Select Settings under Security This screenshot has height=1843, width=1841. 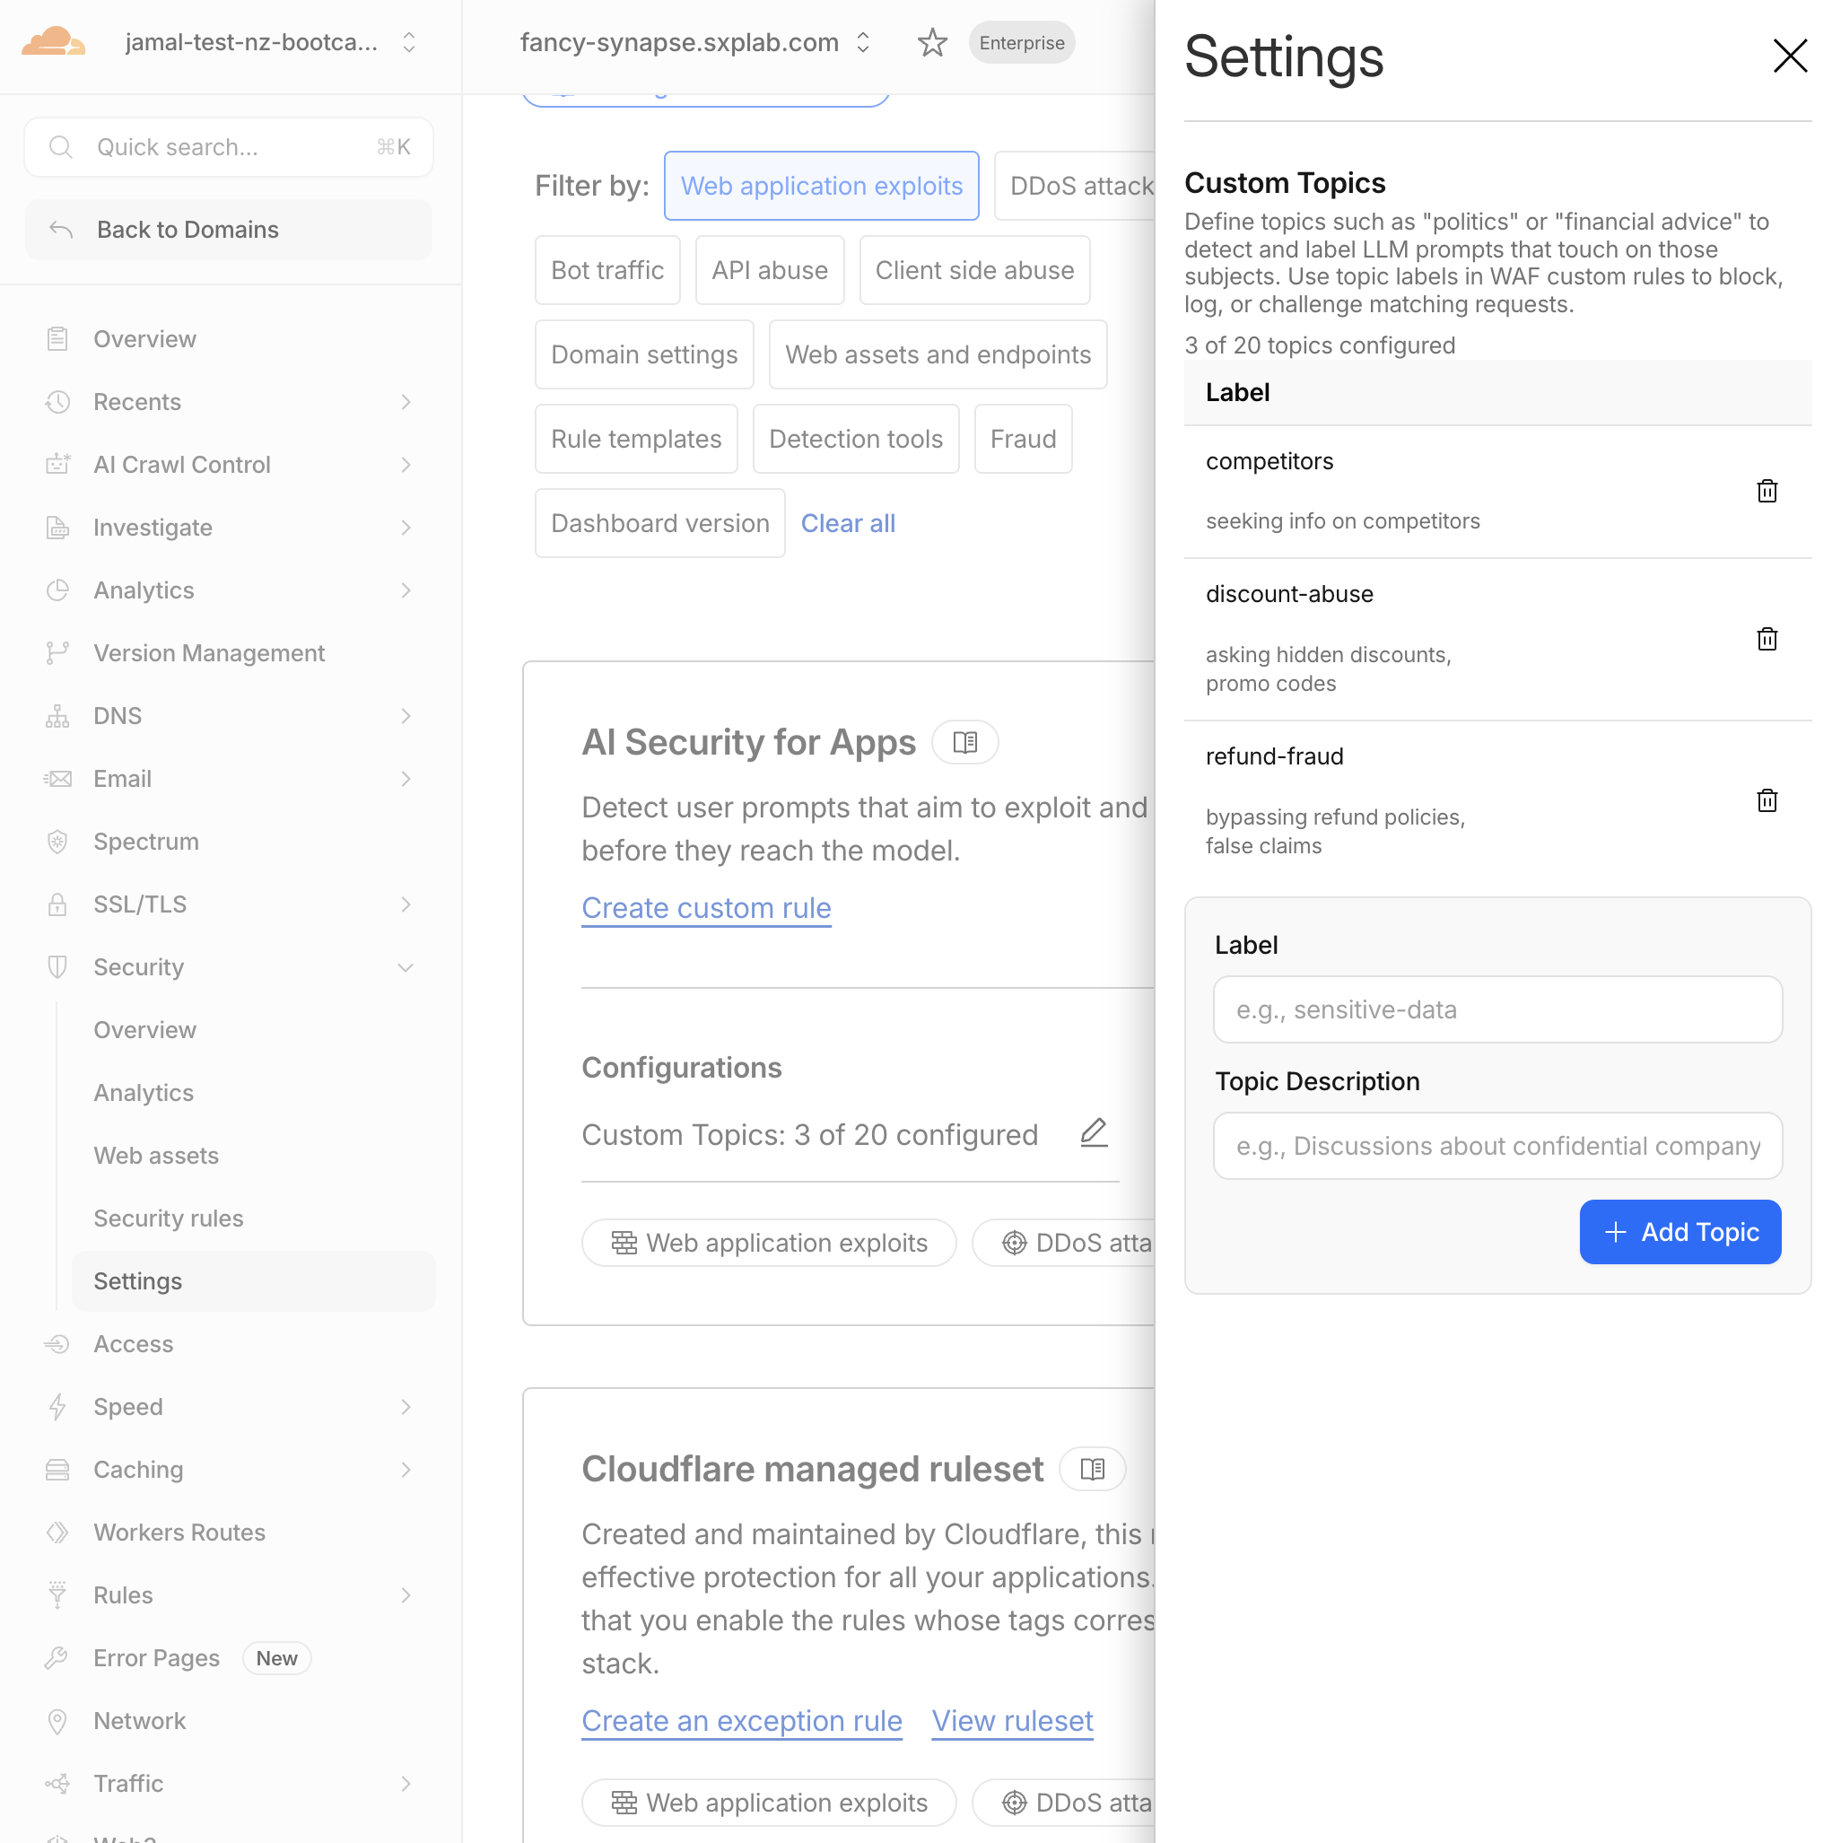point(253,1280)
